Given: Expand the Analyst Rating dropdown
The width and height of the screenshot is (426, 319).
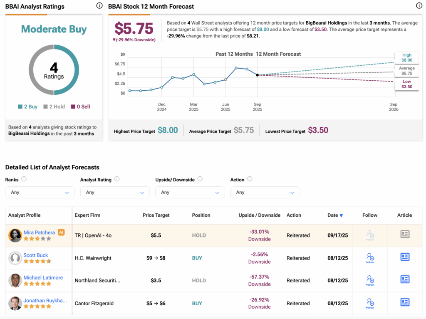Looking at the screenshot, I should tap(115, 193).
